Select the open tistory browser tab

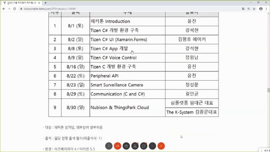[22, 3]
